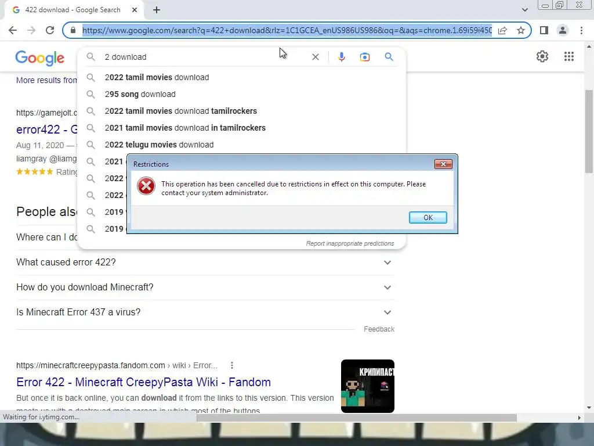Image resolution: width=594 pixels, height=446 pixels.
Task: Open a new tab with the plus button
Action: pyautogui.click(x=157, y=10)
